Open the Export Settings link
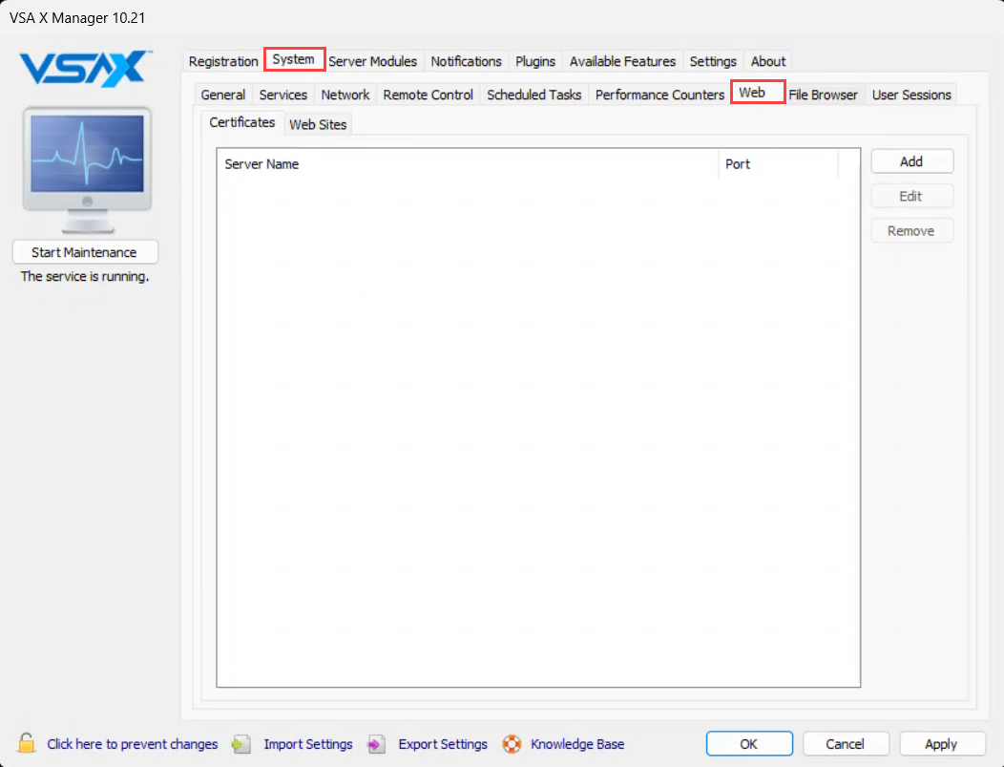This screenshot has width=1004, height=767. coord(443,744)
